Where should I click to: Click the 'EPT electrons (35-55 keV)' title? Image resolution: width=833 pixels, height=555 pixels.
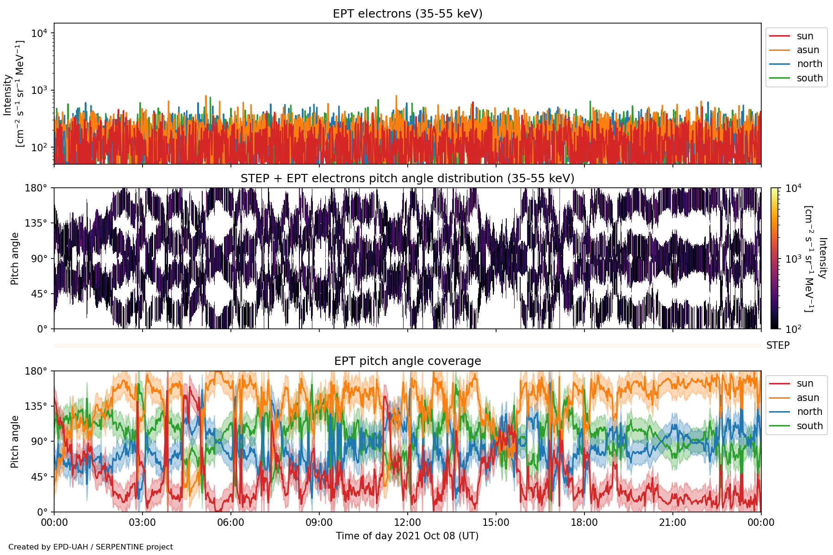[408, 14]
